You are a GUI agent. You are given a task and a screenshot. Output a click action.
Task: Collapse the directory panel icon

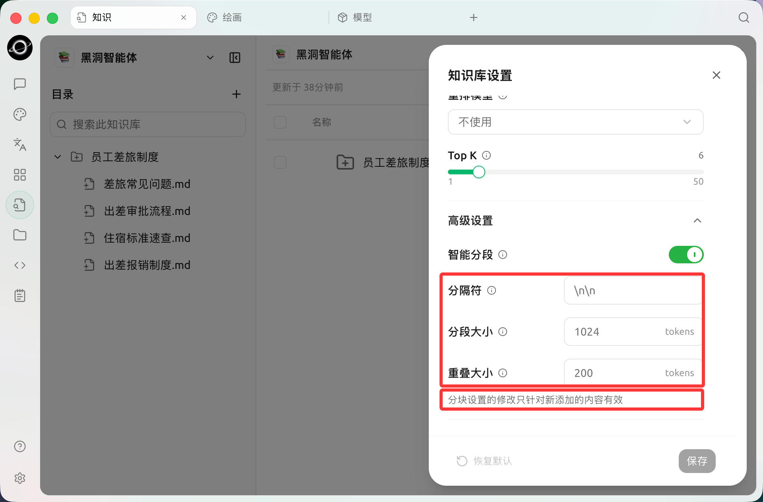point(235,58)
